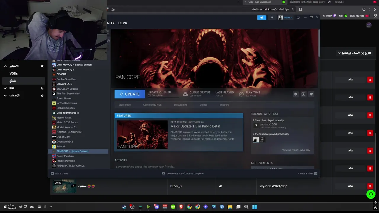The image size is (379, 213).
Task: Click the first red delete icon in clips table
Action: tap(370, 80)
